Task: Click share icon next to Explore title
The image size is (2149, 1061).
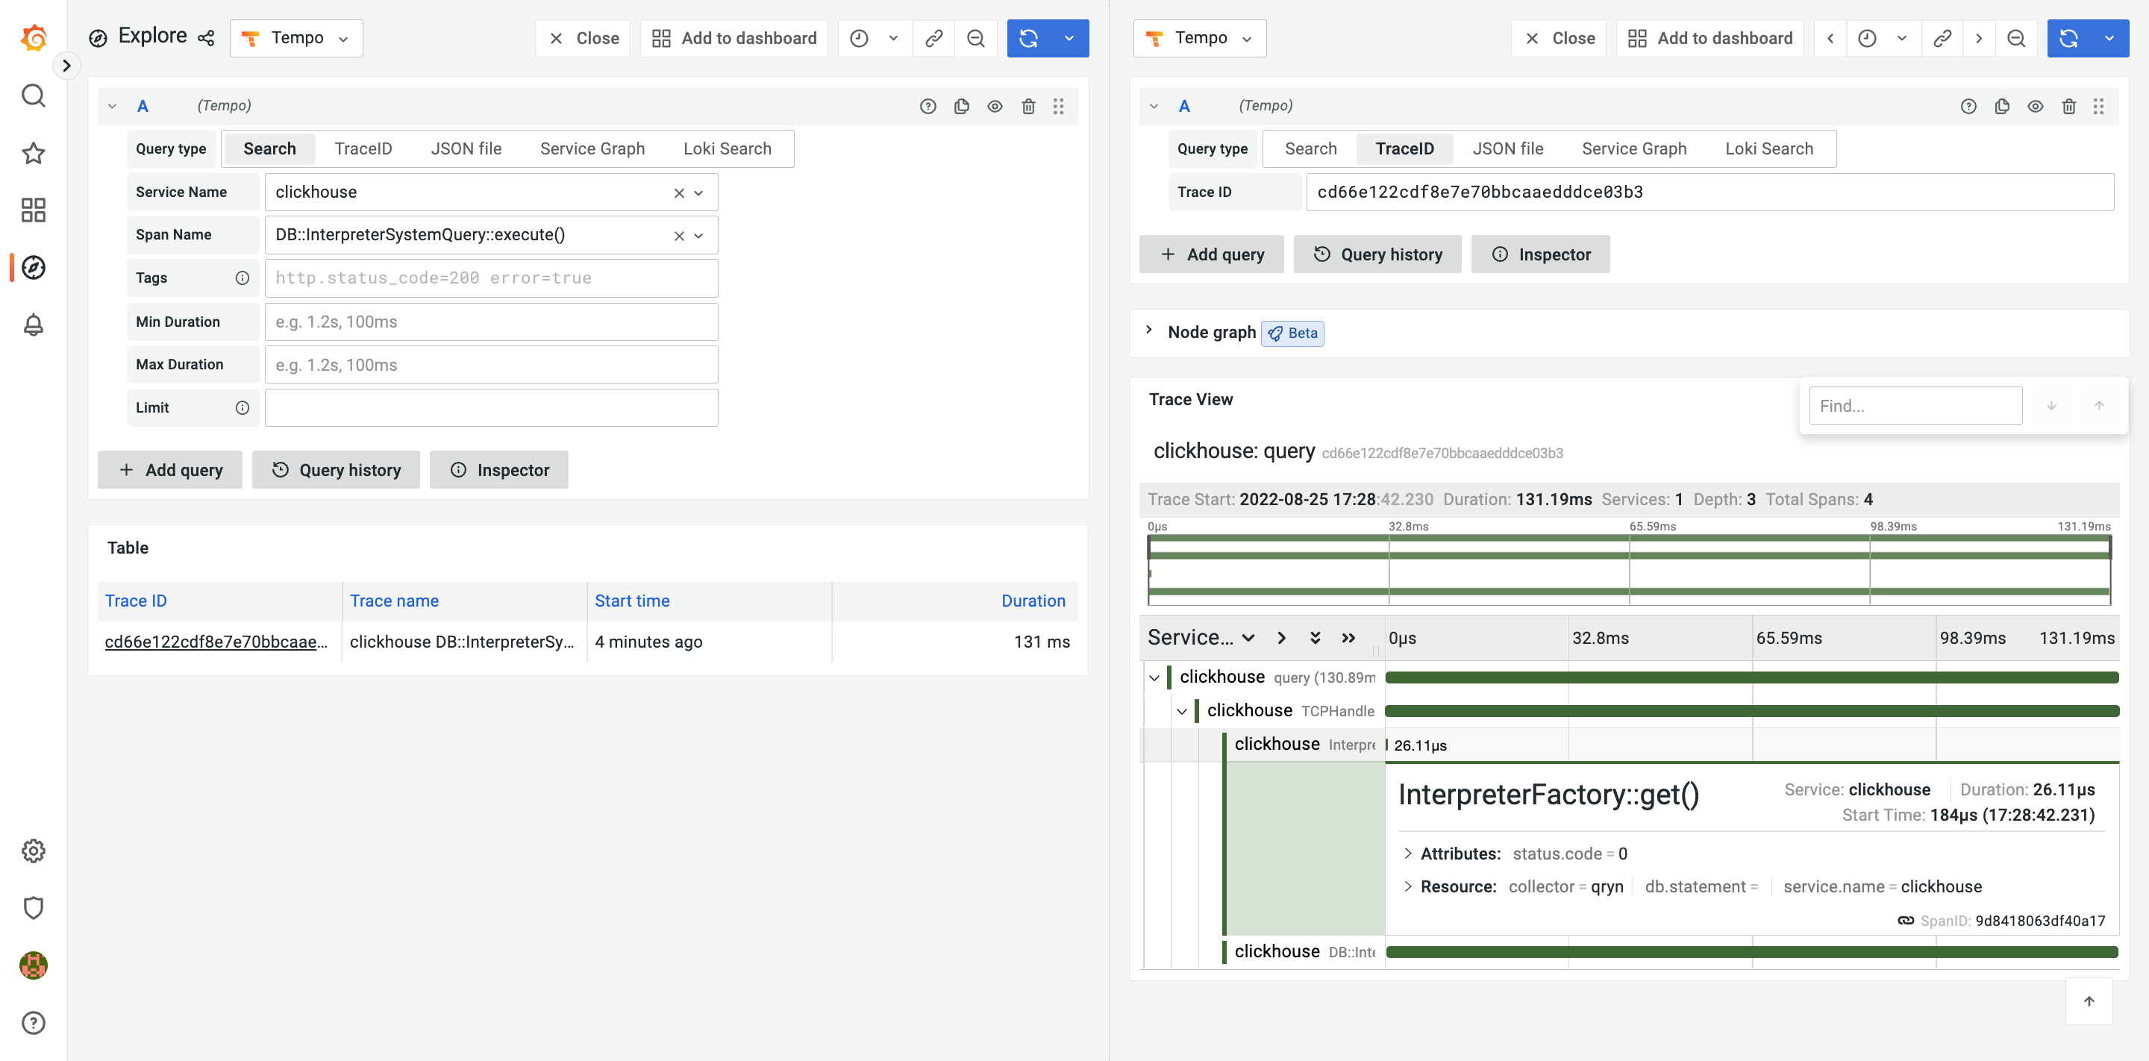Action: 206,38
